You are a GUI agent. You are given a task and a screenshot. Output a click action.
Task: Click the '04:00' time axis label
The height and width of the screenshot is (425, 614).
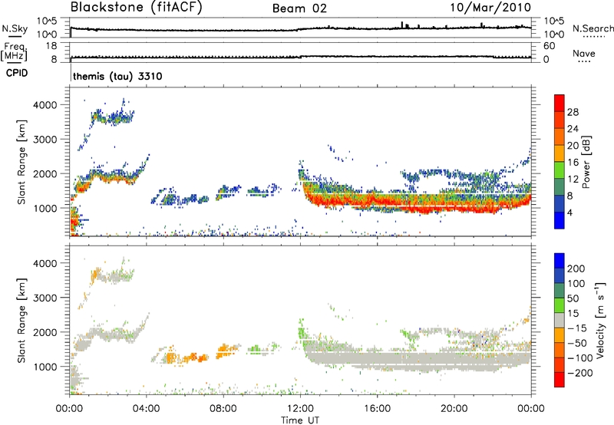[x=147, y=409]
